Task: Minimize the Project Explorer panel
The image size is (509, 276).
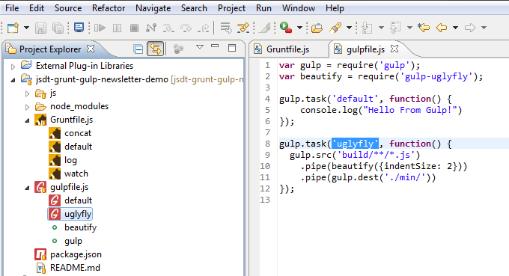Action: (215, 46)
